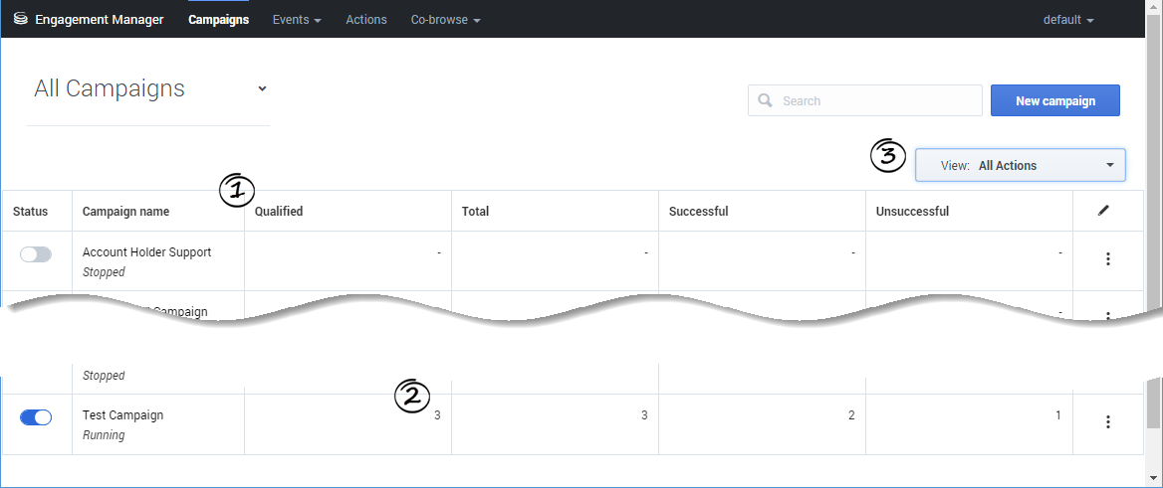
Task: Enable the Account Holder Support campaign toggle
Action: pyautogui.click(x=36, y=254)
